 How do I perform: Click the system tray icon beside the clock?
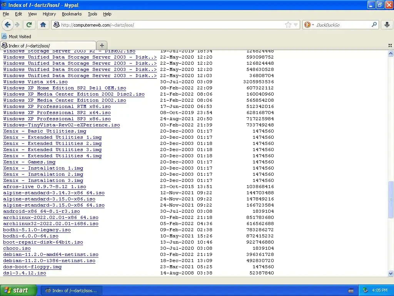pos(366,291)
